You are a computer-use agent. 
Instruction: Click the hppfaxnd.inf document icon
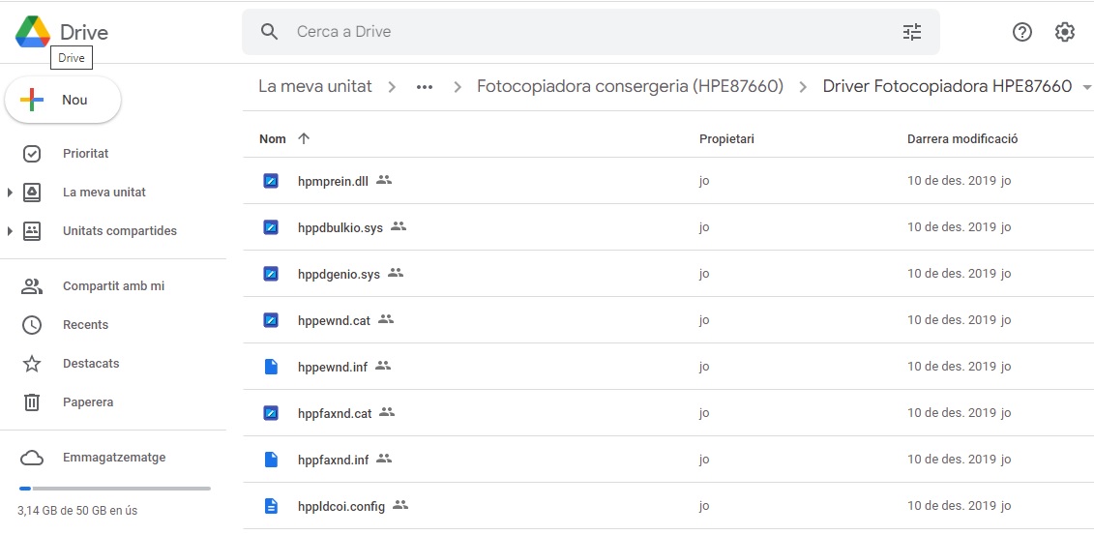(x=272, y=460)
